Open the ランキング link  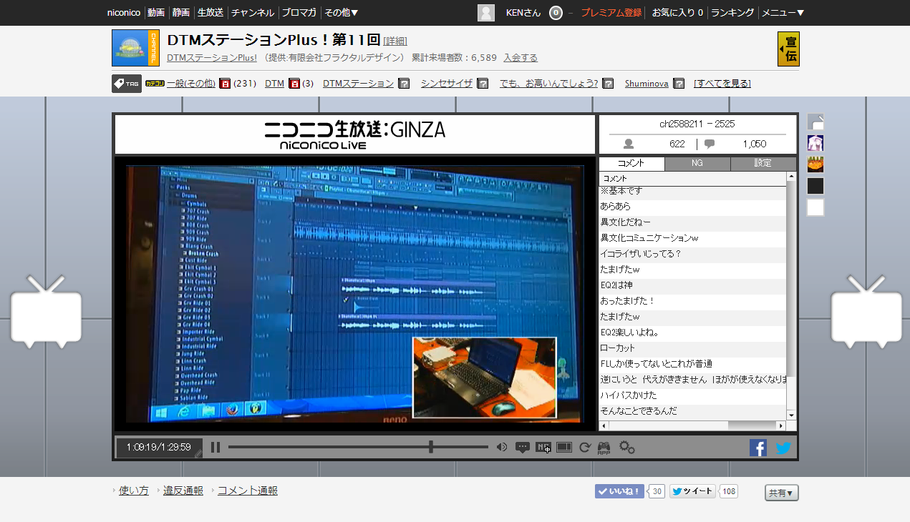pyautogui.click(x=732, y=13)
